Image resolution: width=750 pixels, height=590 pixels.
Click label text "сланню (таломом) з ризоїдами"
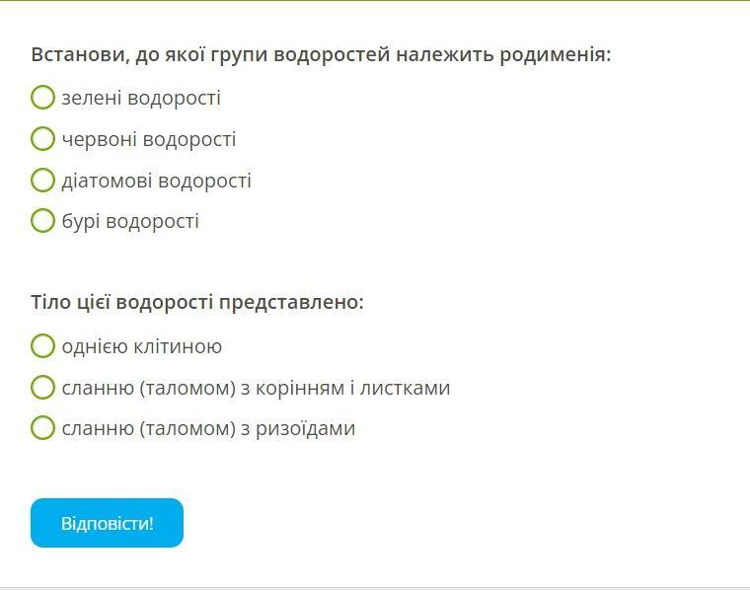tap(208, 428)
